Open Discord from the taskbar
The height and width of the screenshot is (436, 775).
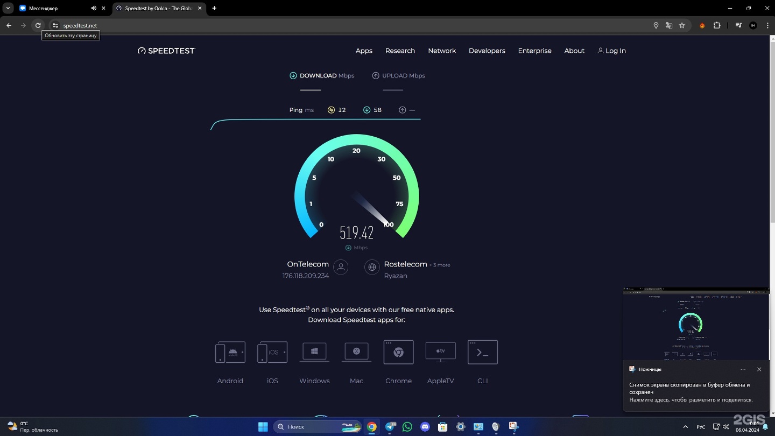[x=425, y=427]
